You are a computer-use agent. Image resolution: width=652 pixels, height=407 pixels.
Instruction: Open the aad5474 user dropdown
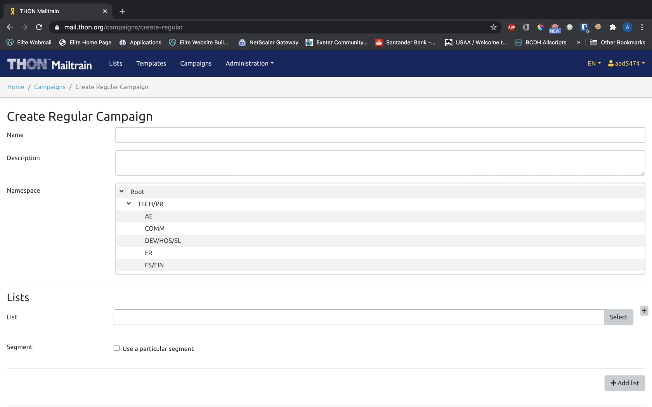pos(626,63)
